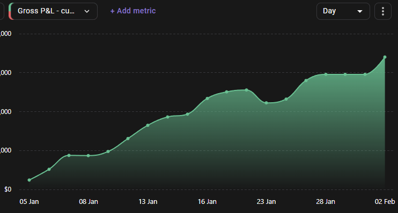Select the 02 Feb data point on chart

tap(385, 57)
